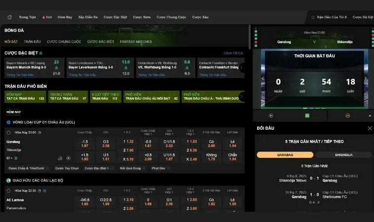Pick Không odds 1.79 both teams score

point(211,157)
